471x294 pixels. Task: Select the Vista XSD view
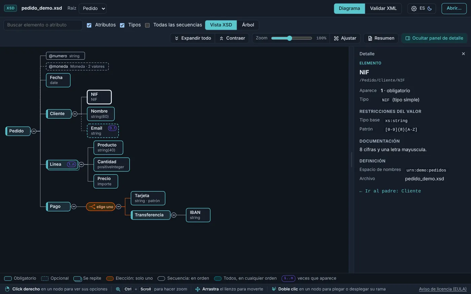point(221,25)
